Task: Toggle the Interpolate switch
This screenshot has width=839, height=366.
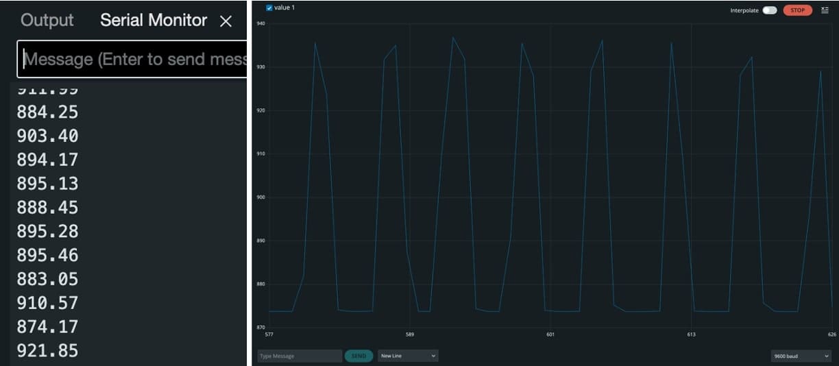Action: pos(770,10)
